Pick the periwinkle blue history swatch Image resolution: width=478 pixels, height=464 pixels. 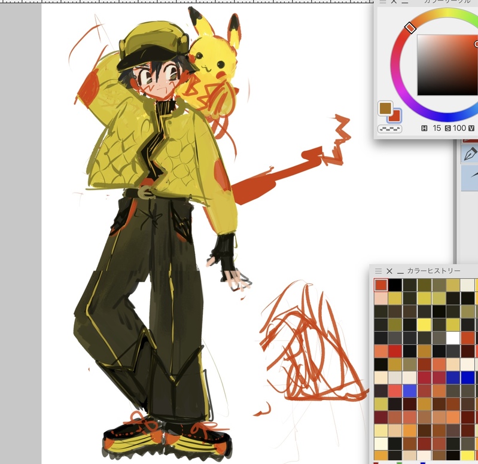coord(409,391)
